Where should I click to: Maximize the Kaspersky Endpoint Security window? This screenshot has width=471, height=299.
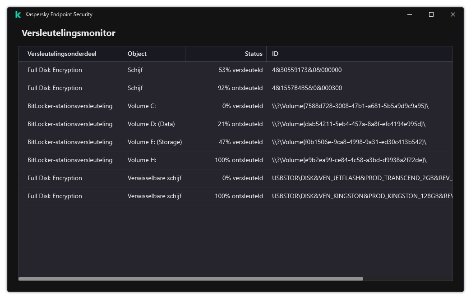pyautogui.click(x=431, y=14)
